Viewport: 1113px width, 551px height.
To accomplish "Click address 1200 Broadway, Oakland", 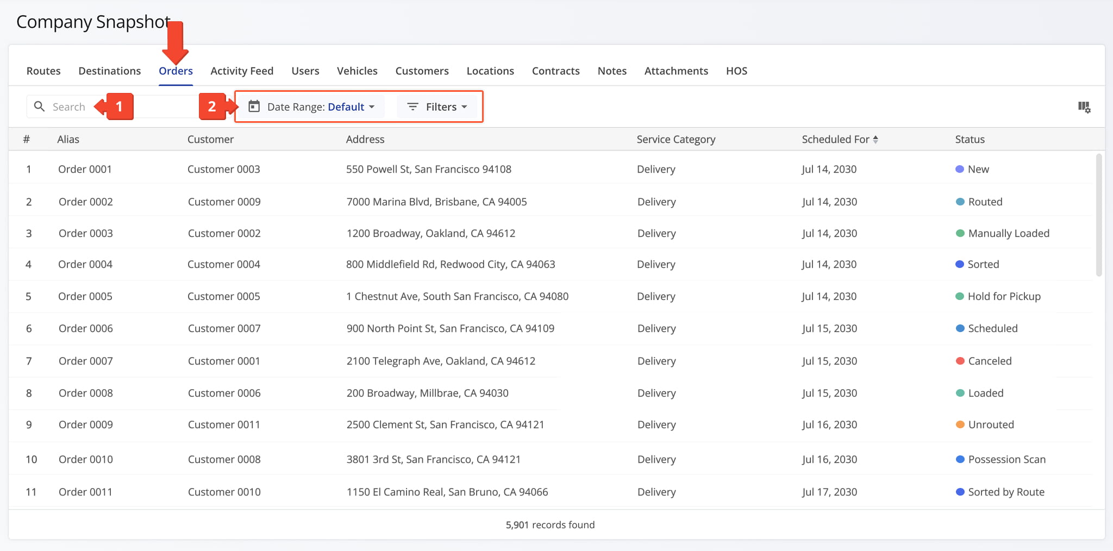I will [x=431, y=233].
